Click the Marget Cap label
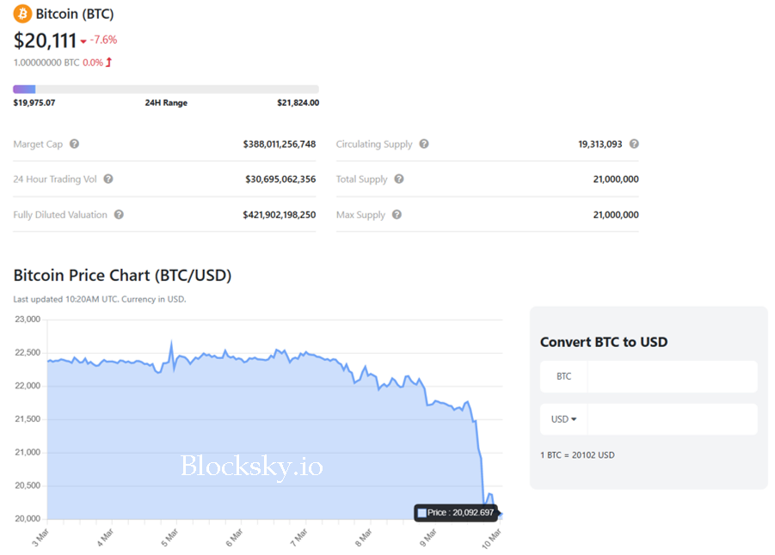This screenshot has height=555, width=775. tap(38, 144)
